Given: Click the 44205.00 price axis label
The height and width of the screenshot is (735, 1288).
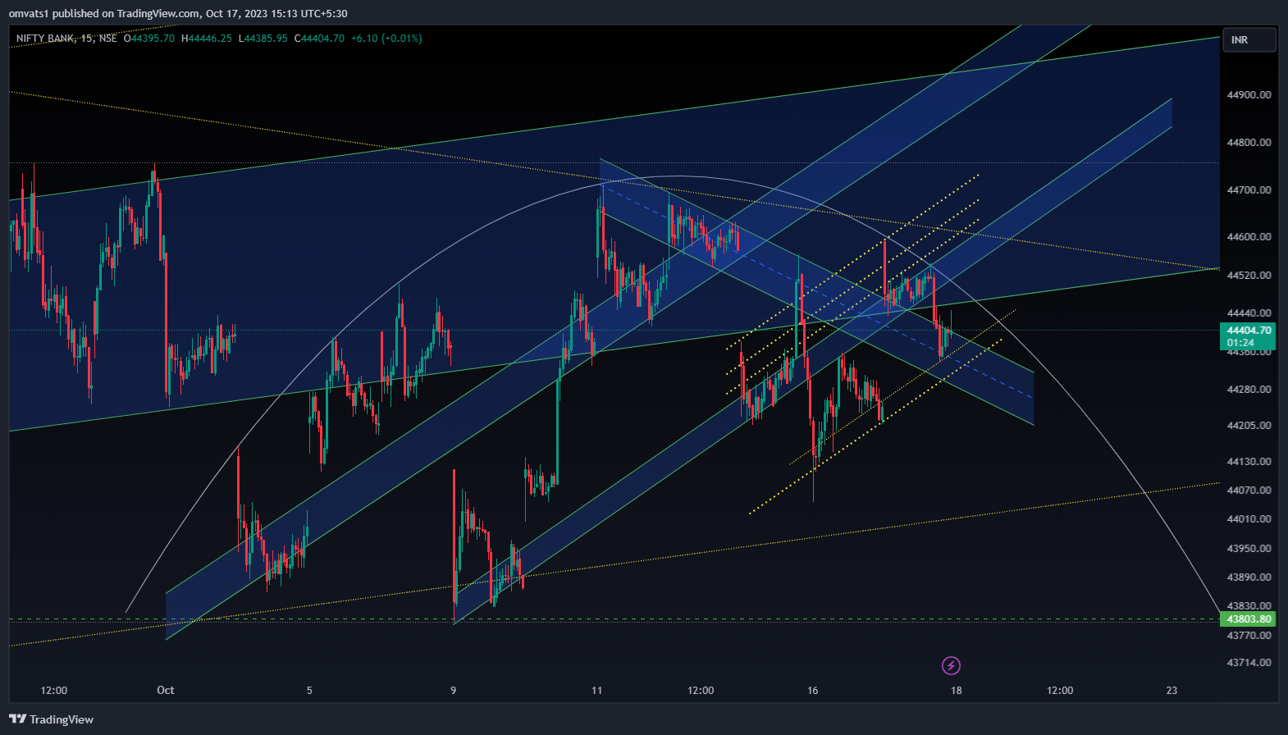Looking at the screenshot, I should (x=1249, y=425).
